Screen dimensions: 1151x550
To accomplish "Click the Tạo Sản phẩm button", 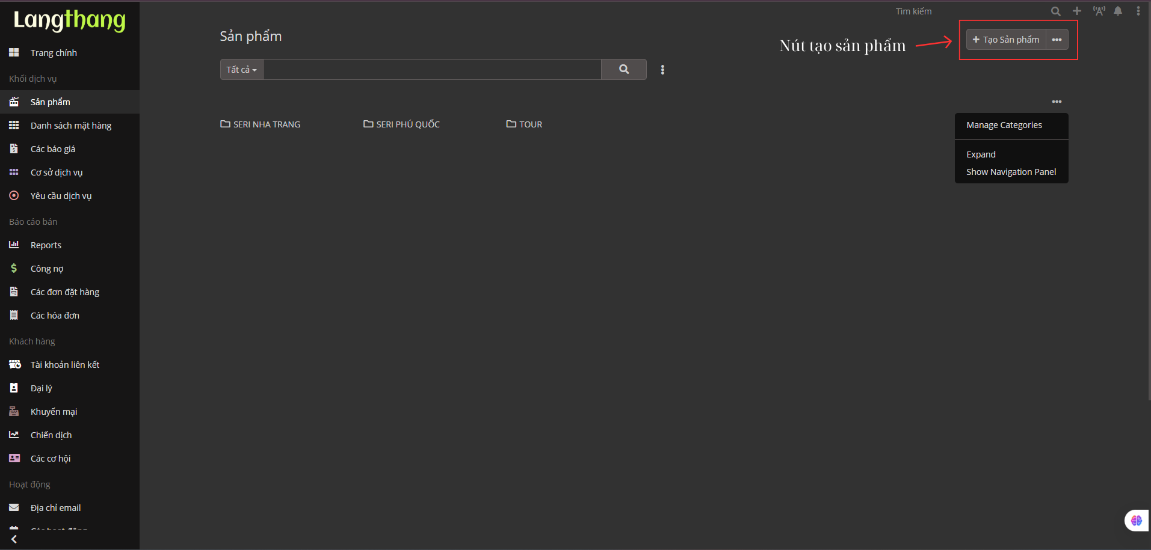I will point(1006,40).
